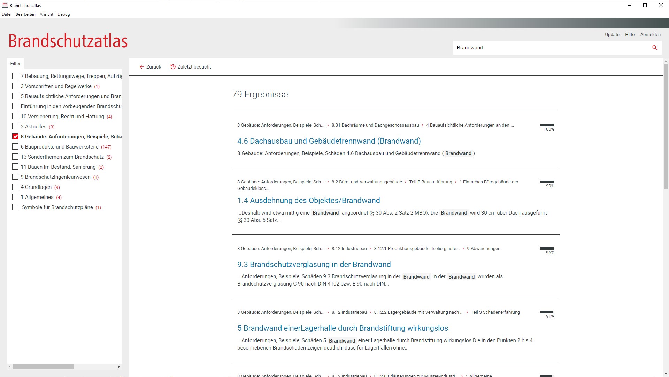Click the Brandschutzatlas app icon in title bar

click(5, 5)
